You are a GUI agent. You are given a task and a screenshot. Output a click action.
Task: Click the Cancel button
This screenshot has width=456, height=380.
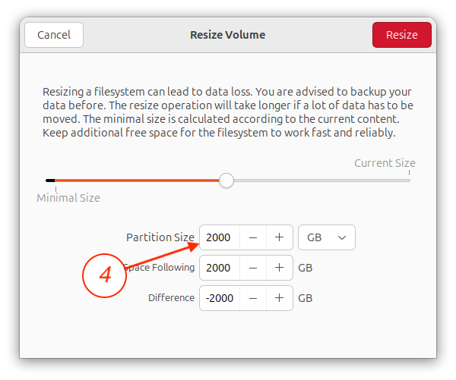click(x=54, y=35)
